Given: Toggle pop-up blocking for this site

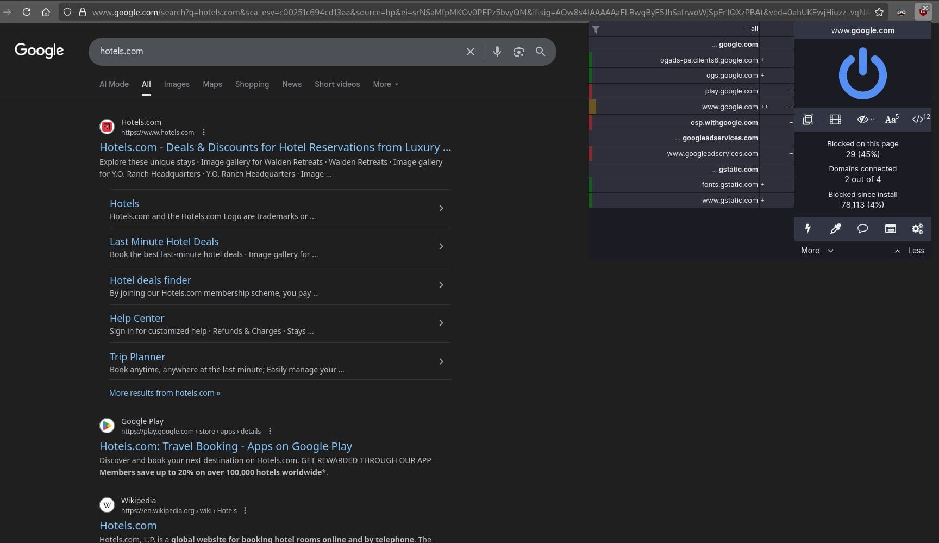Looking at the screenshot, I should coord(808,120).
